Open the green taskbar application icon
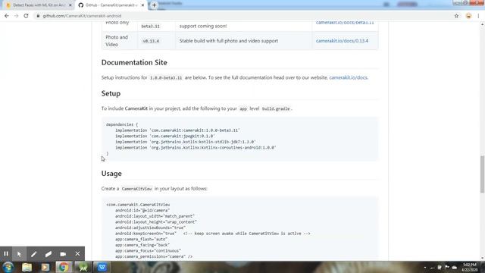The image size is (485, 273). (x=83, y=267)
